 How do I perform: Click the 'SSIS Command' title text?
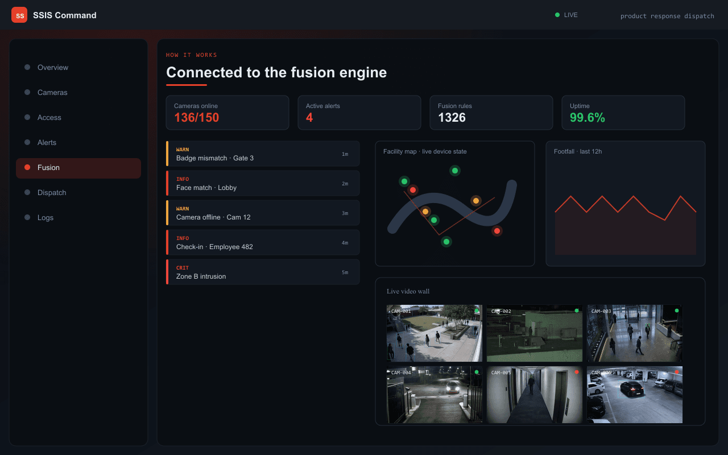[x=65, y=15]
